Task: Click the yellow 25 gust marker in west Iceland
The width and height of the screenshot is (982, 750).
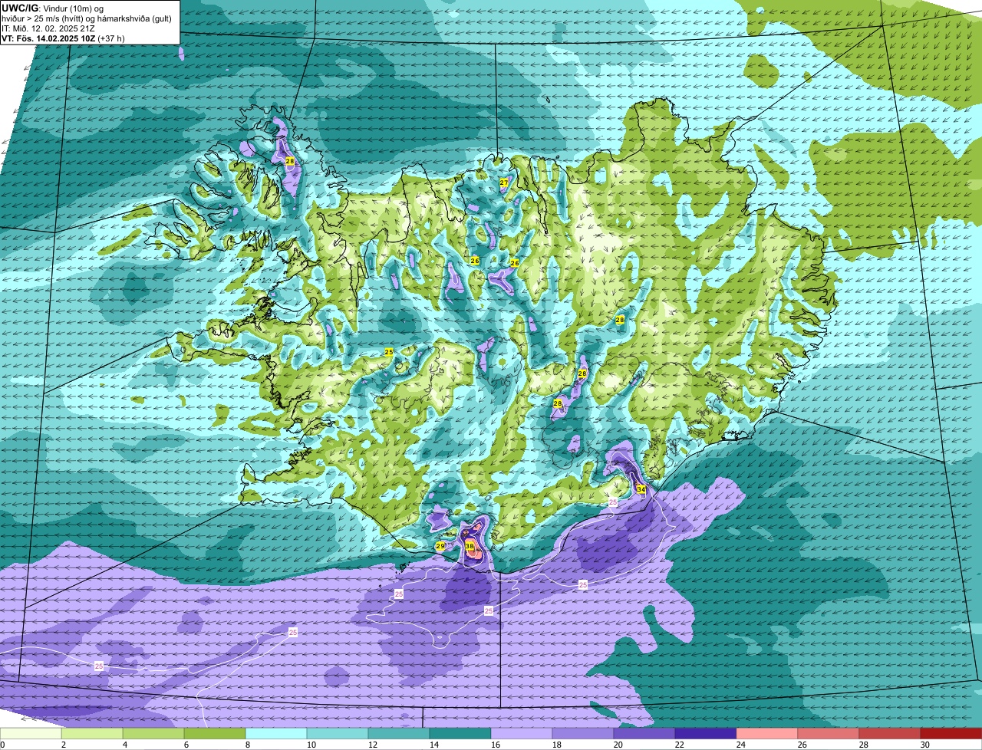Action: point(388,352)
